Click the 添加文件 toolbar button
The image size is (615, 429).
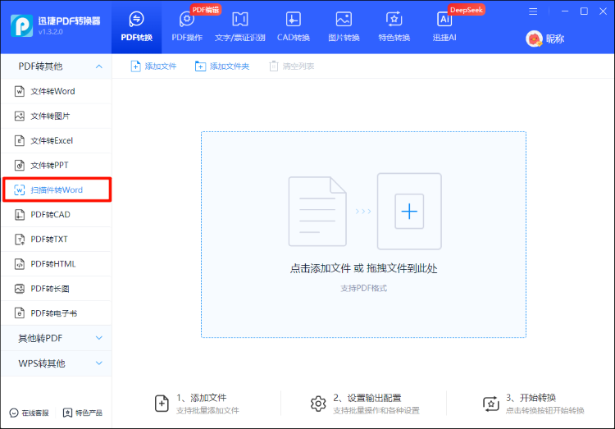coord(153,66)
